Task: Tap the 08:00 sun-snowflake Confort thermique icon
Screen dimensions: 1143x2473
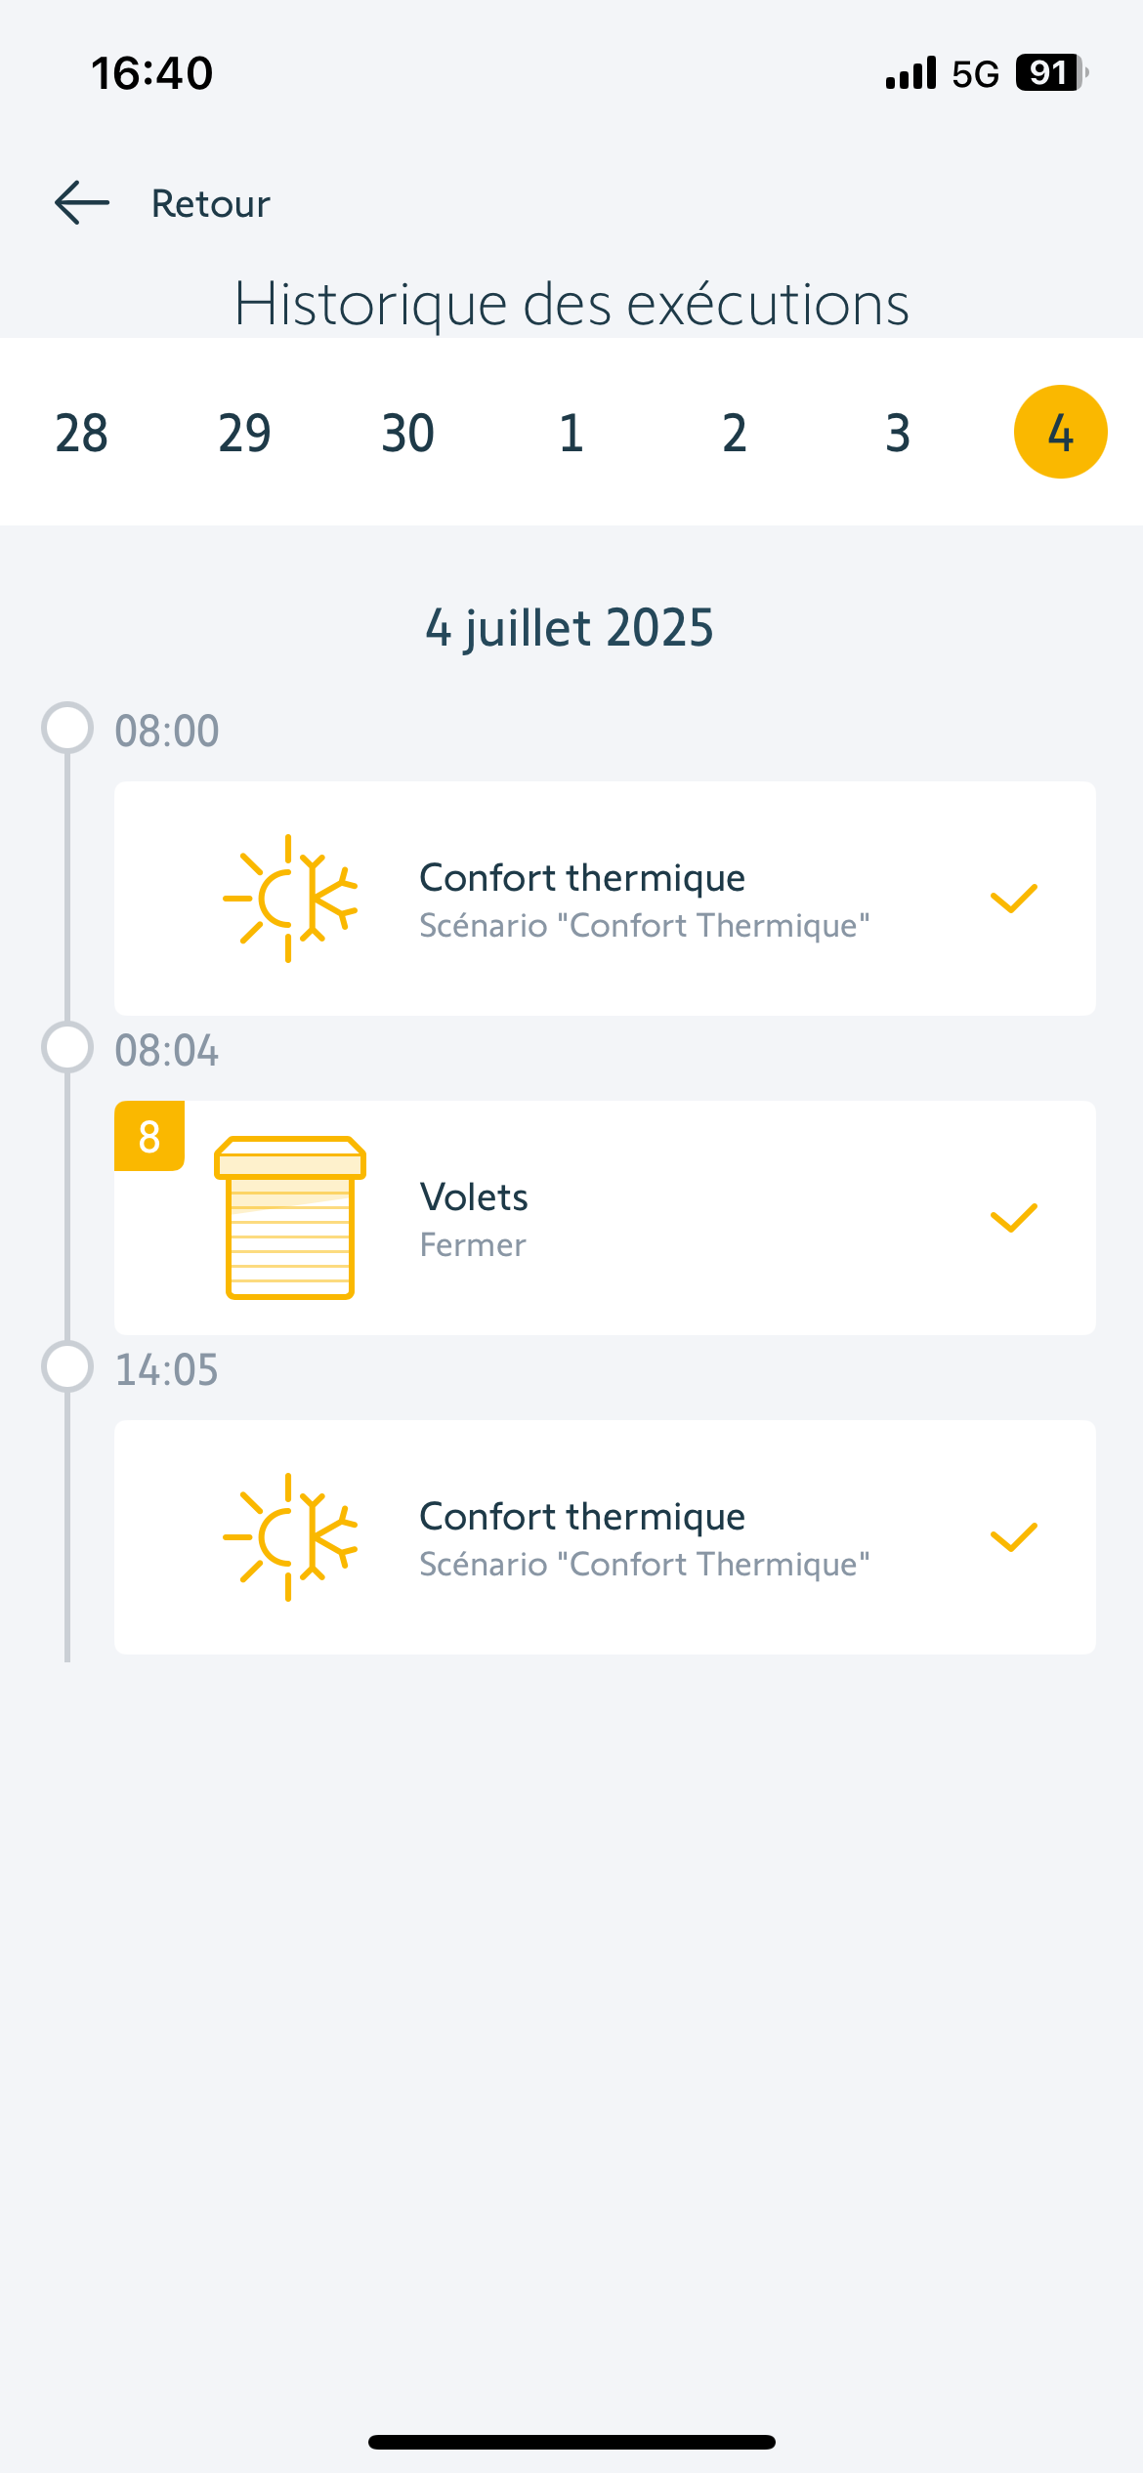Action: tap(290, 899)
